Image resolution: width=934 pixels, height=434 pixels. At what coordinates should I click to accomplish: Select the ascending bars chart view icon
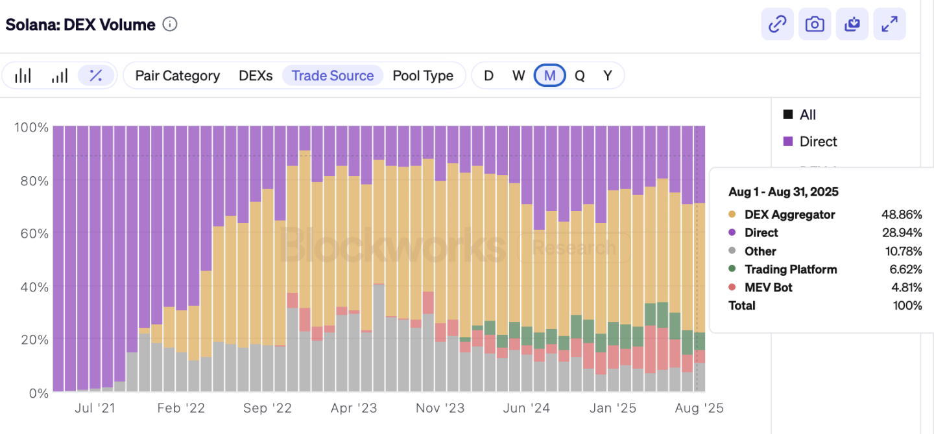(60, 76)
